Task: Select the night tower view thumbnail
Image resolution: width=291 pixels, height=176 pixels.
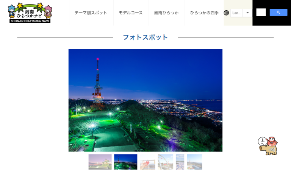Action: coord(126,162)
